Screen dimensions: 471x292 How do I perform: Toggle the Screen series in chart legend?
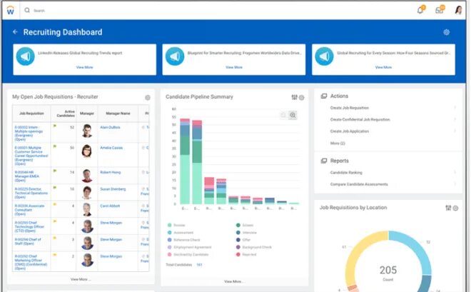(x=245, y=225)
